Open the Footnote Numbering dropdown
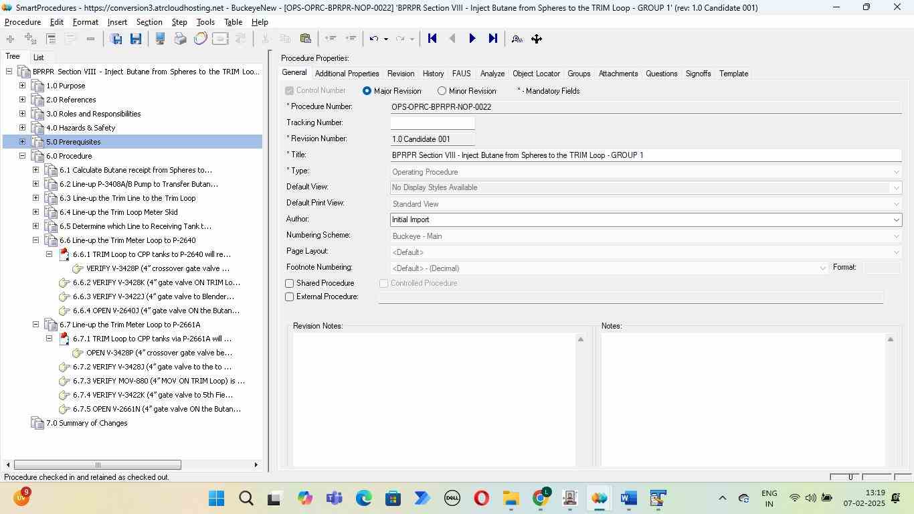Screen dimensions: 914x514 coord(822,268)
